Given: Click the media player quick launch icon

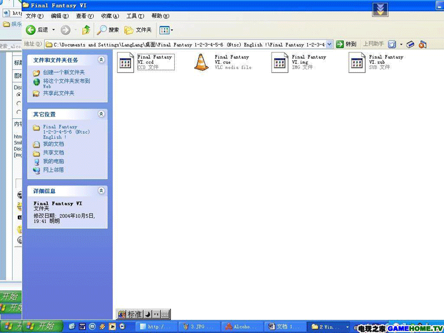Looking at the screenshot, I should pyautogui.click(x=112, y=326).
